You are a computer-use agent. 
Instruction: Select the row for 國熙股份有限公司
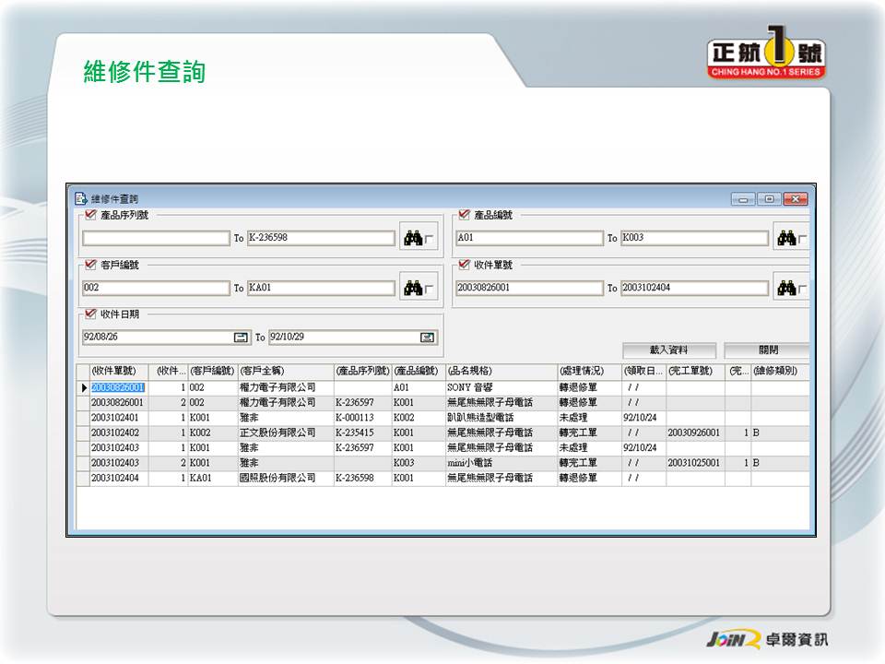click(x=277, y=479)
